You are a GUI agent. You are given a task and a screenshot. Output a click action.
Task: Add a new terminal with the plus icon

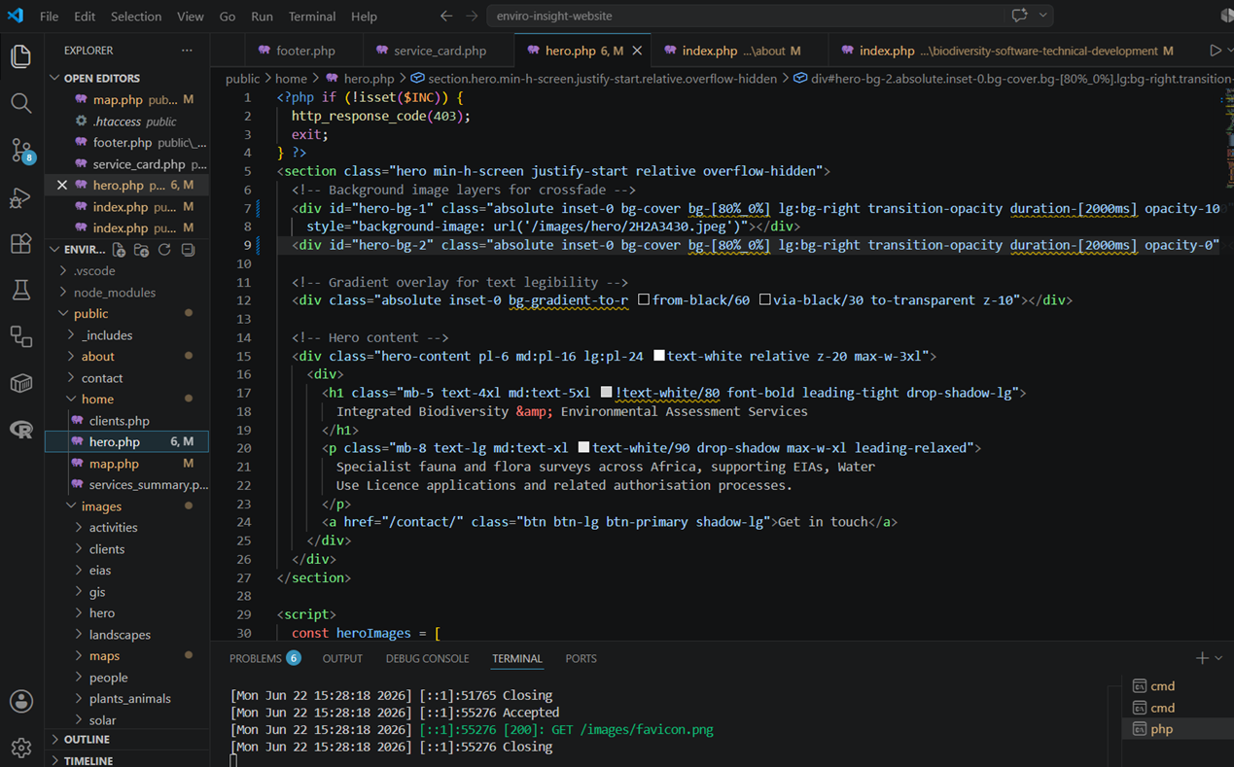click(x=1202, y=658)
